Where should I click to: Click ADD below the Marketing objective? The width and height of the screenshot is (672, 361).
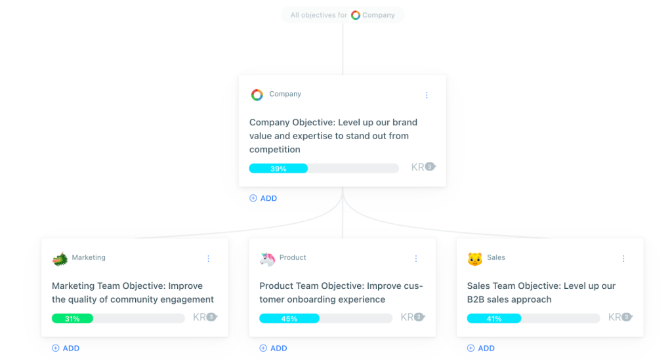[x=66, y=349]
